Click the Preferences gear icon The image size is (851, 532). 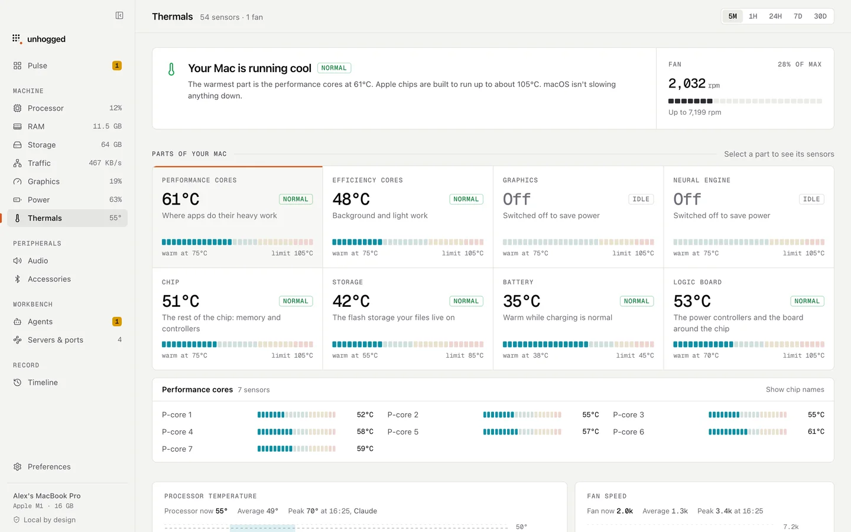17,466
